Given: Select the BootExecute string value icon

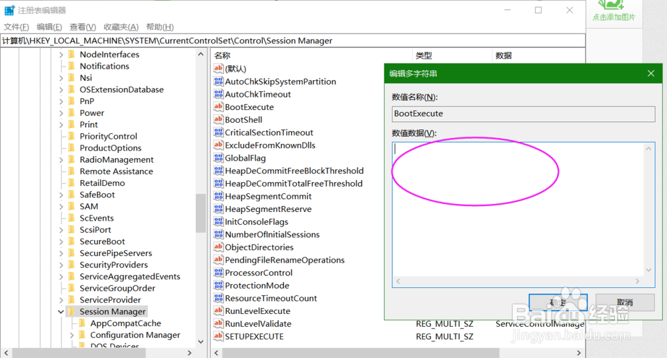Looking at the screenshot, I should [218, 107].
